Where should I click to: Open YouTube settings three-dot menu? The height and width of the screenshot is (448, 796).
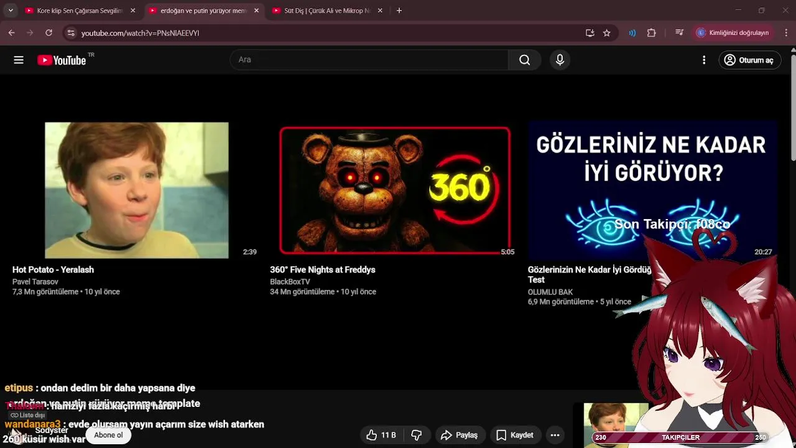click(704, 60)
